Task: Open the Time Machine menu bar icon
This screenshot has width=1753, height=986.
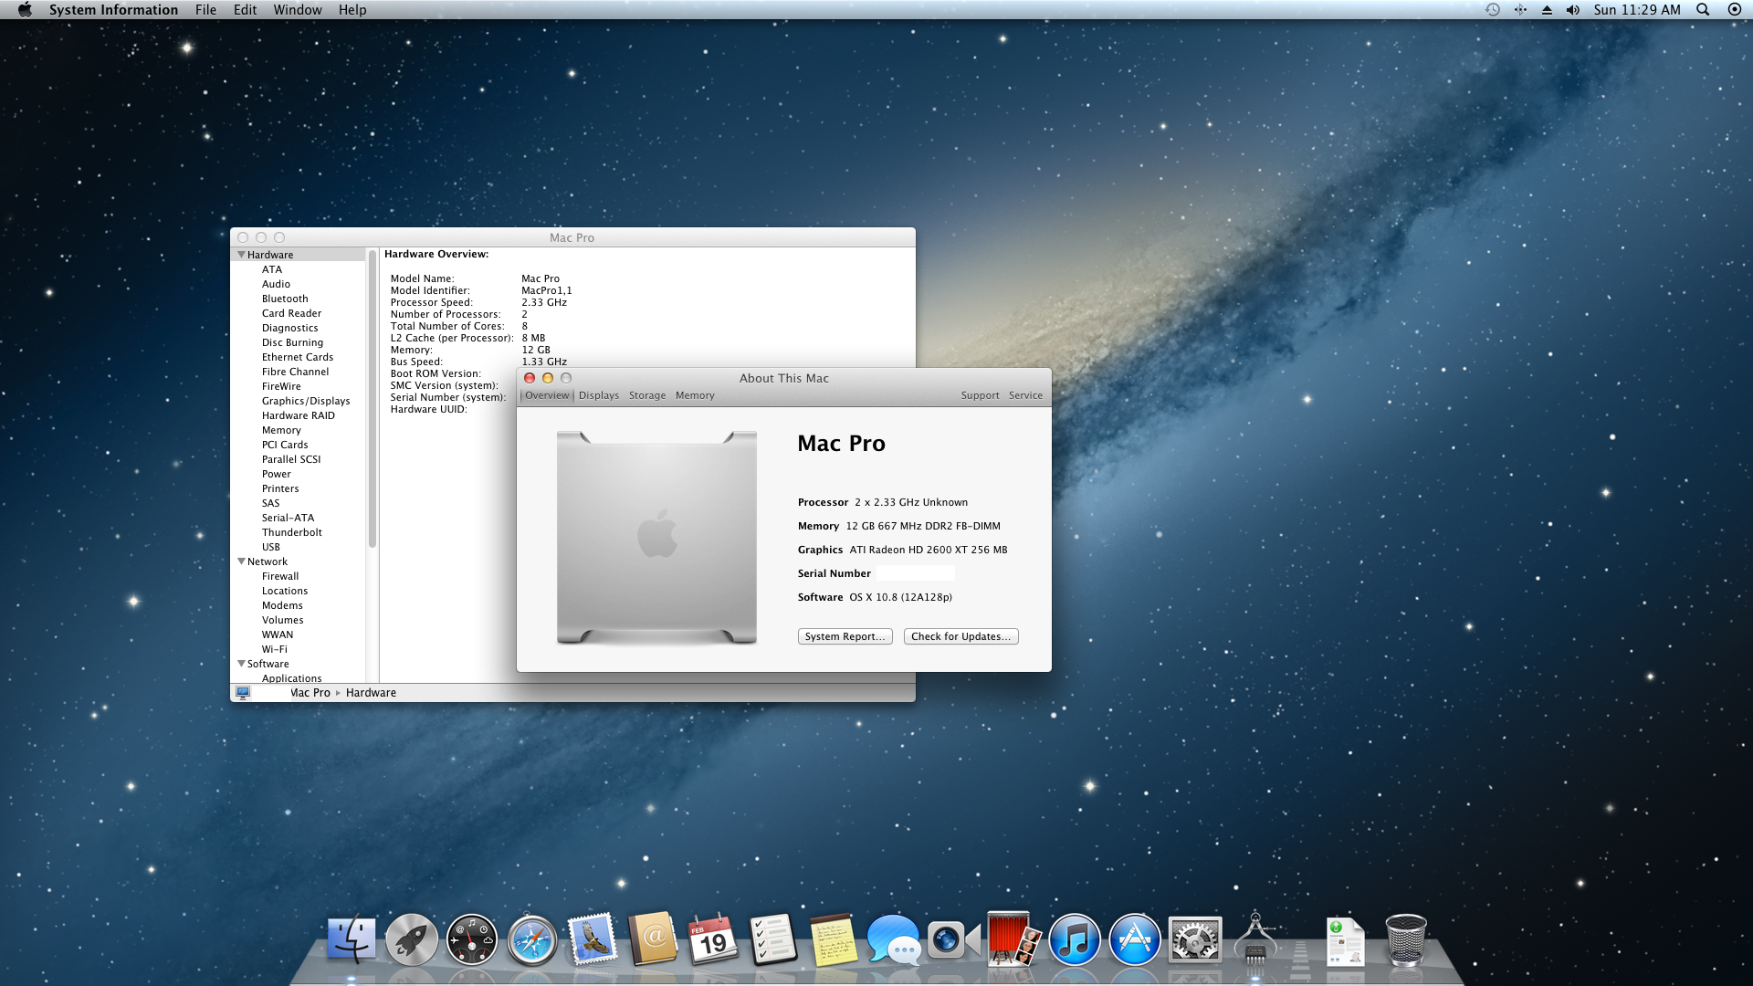Action: click(1493, 10)
